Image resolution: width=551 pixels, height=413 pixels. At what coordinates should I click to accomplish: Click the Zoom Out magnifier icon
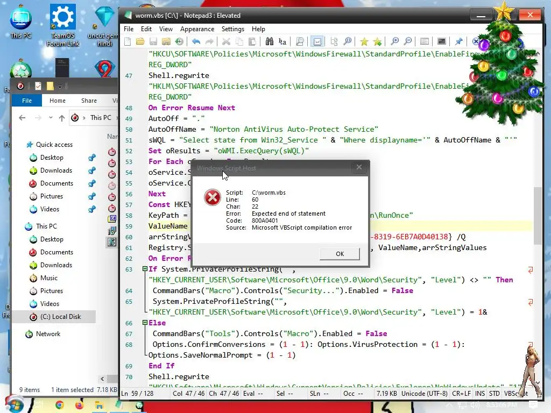pyautogui.click(x=408, y=42)
